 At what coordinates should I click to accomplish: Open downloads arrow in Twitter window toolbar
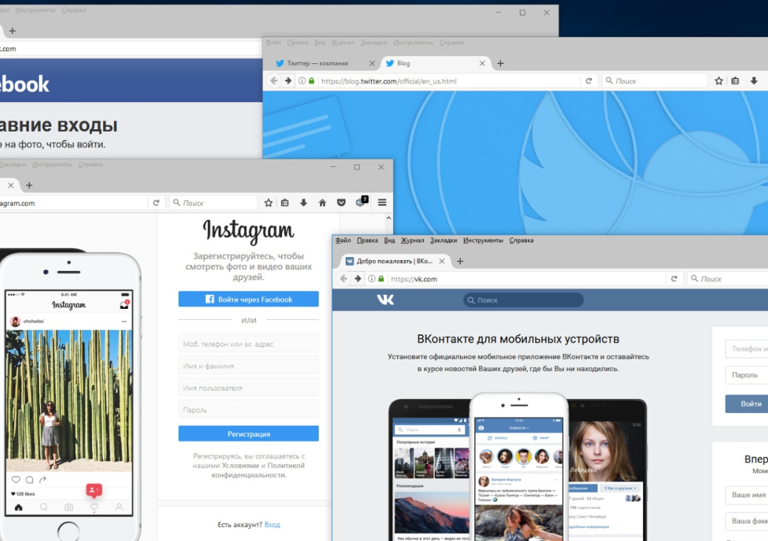coord(753,81)
